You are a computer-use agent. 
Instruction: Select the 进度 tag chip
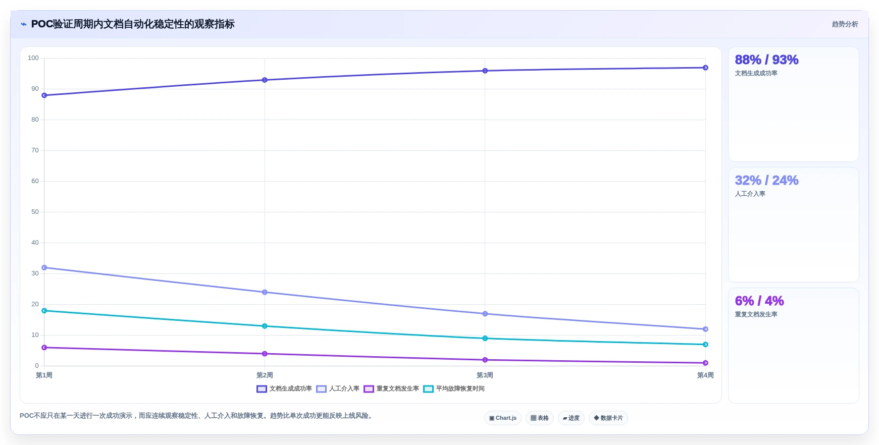tap(571, 418)
